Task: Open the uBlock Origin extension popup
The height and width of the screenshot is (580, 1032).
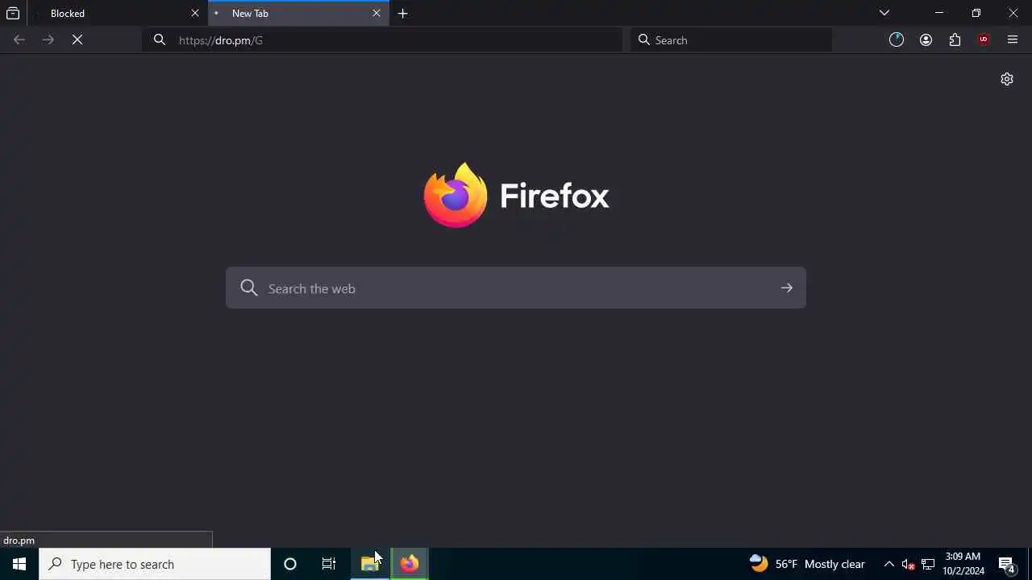Action: [984, 39]
